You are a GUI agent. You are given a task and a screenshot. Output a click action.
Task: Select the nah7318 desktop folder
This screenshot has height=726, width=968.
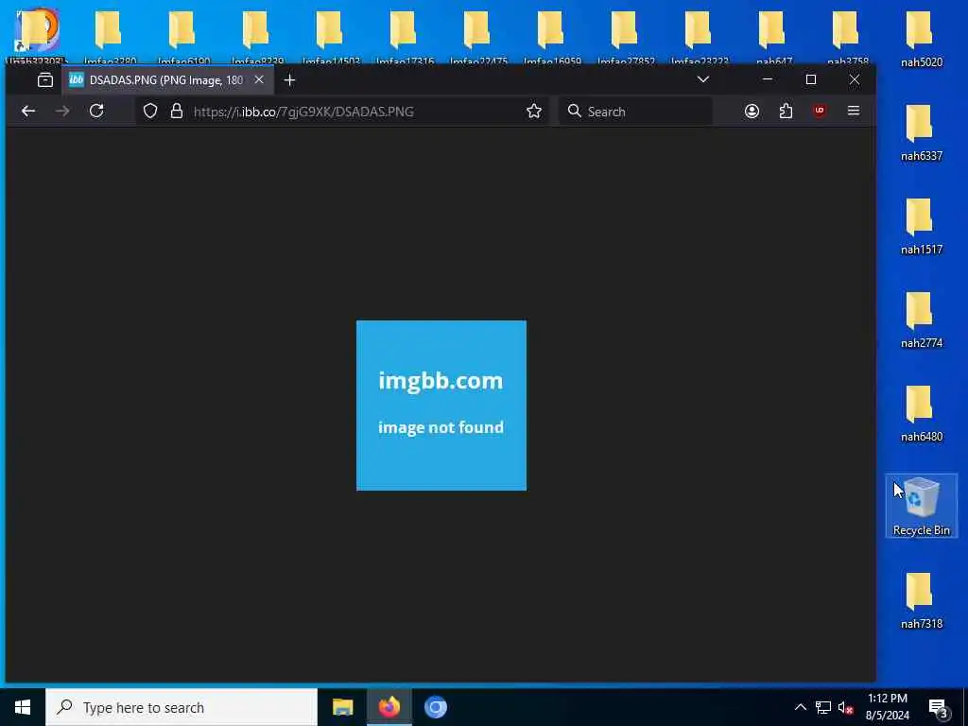921,600
